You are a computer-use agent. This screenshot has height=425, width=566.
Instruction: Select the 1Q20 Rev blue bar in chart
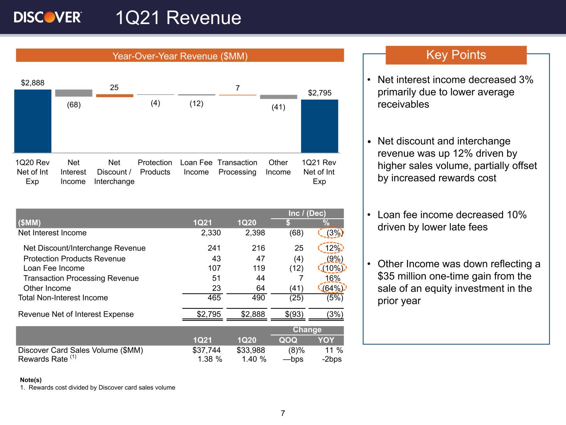(33, 121)
